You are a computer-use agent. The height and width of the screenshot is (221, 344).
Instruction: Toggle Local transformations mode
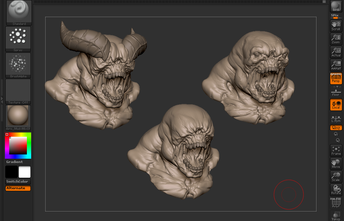tap(336, 105)
